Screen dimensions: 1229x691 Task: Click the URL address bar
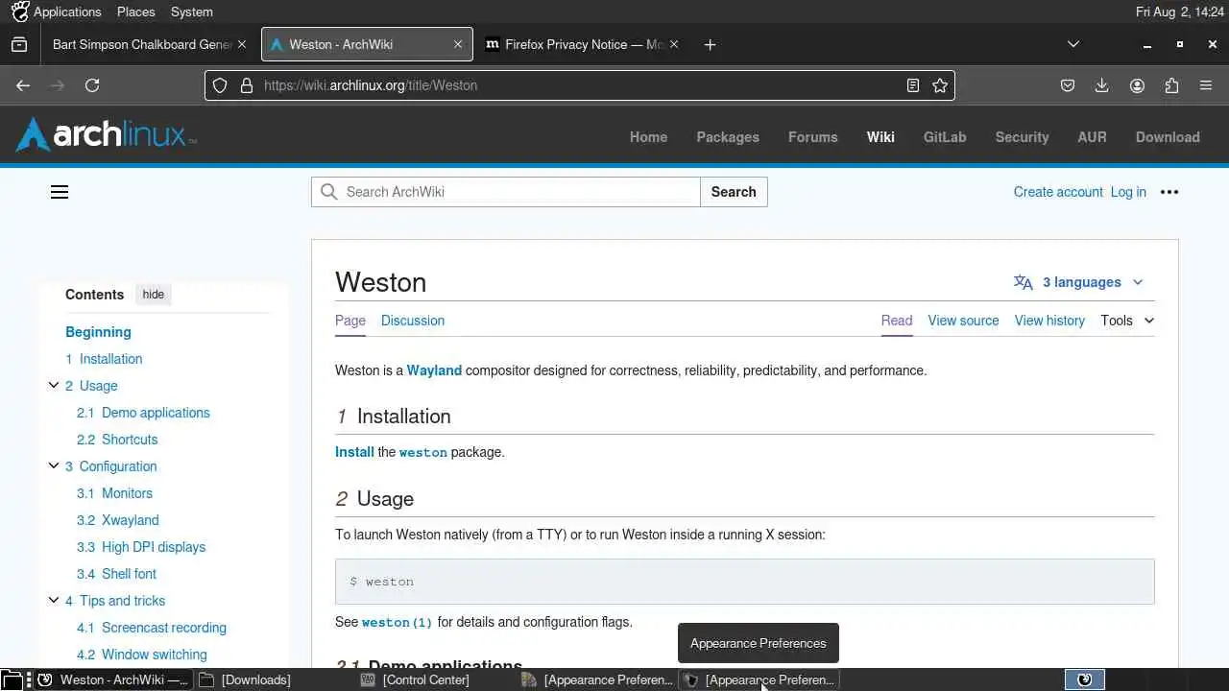click(580, 85)
